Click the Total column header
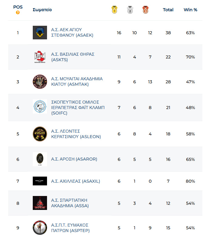 168,10
